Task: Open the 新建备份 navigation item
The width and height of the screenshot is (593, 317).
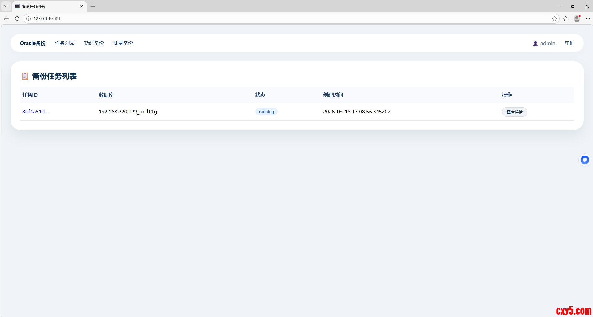Action: [94, 43]
